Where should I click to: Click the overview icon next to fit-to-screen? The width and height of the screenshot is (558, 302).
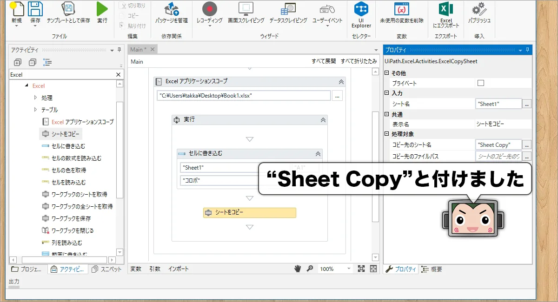pos(373,269)
